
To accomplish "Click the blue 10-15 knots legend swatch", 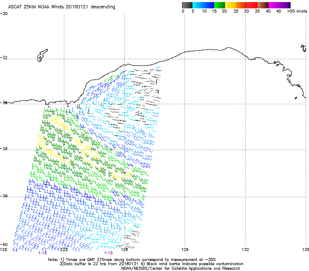I will [x=209, y=5].
